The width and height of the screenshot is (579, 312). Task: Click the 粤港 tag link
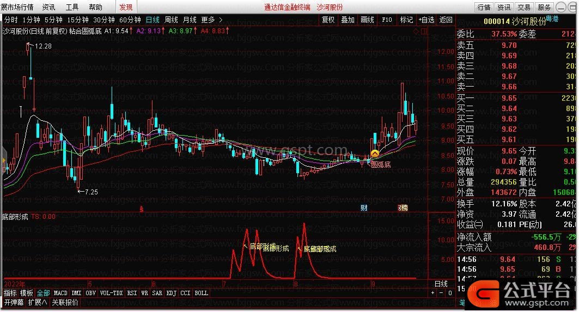coord(552,19)
